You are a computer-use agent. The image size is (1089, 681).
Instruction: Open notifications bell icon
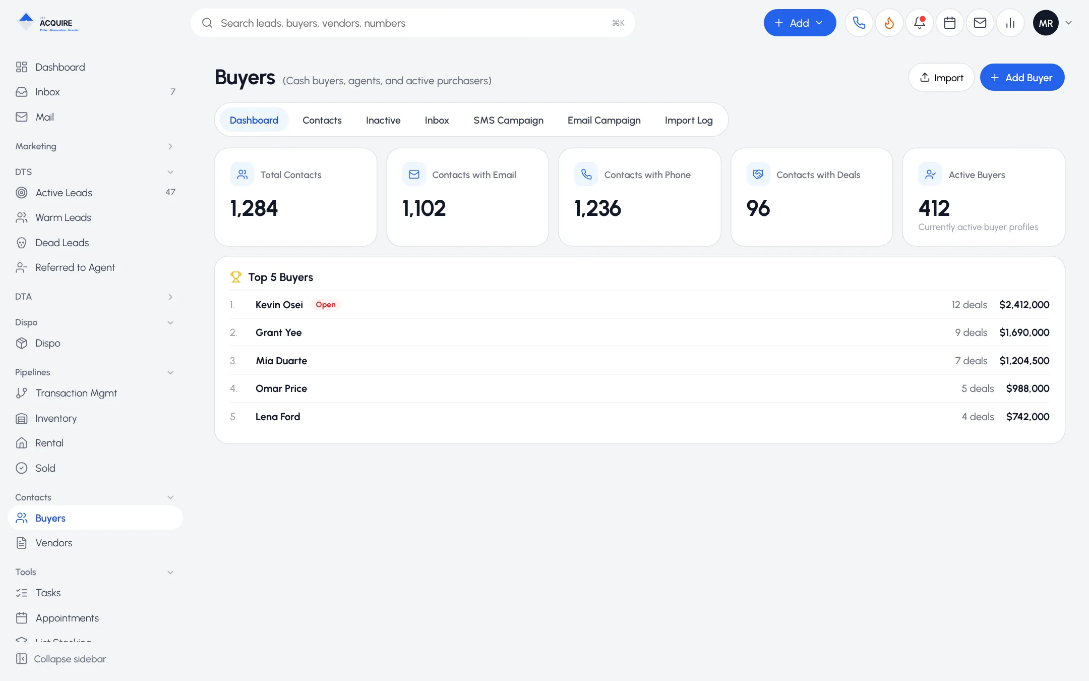click(919, 23)
